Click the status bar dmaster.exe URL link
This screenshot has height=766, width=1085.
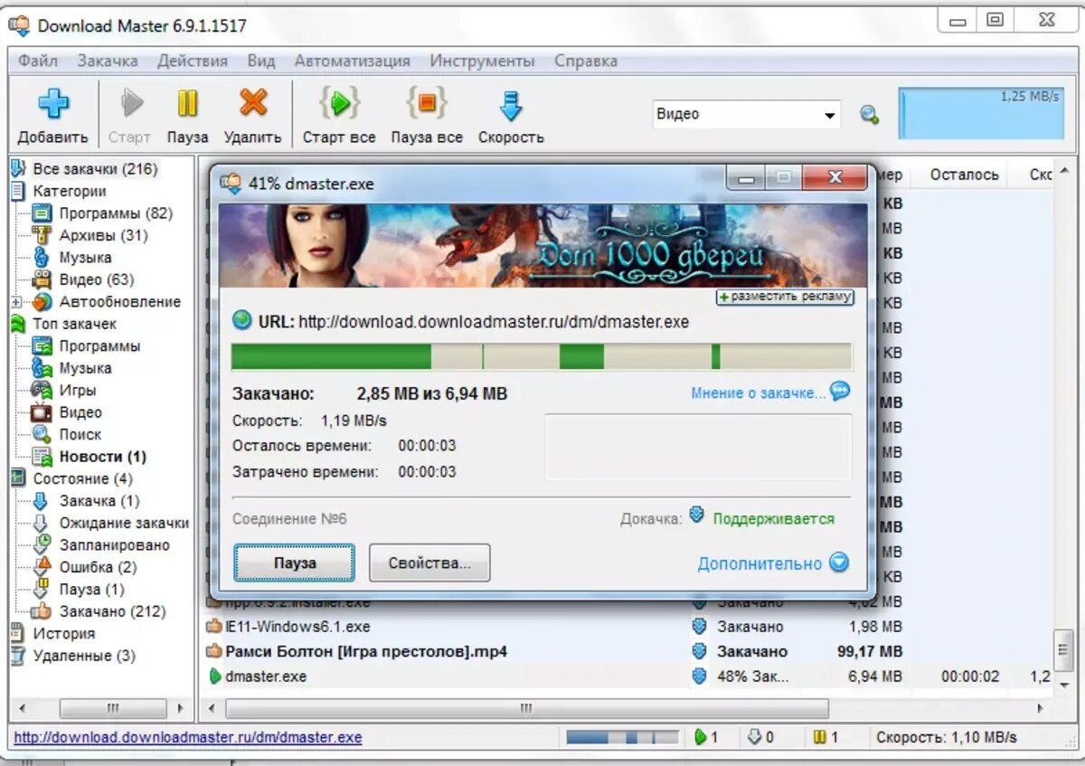[x=188, y=737]
